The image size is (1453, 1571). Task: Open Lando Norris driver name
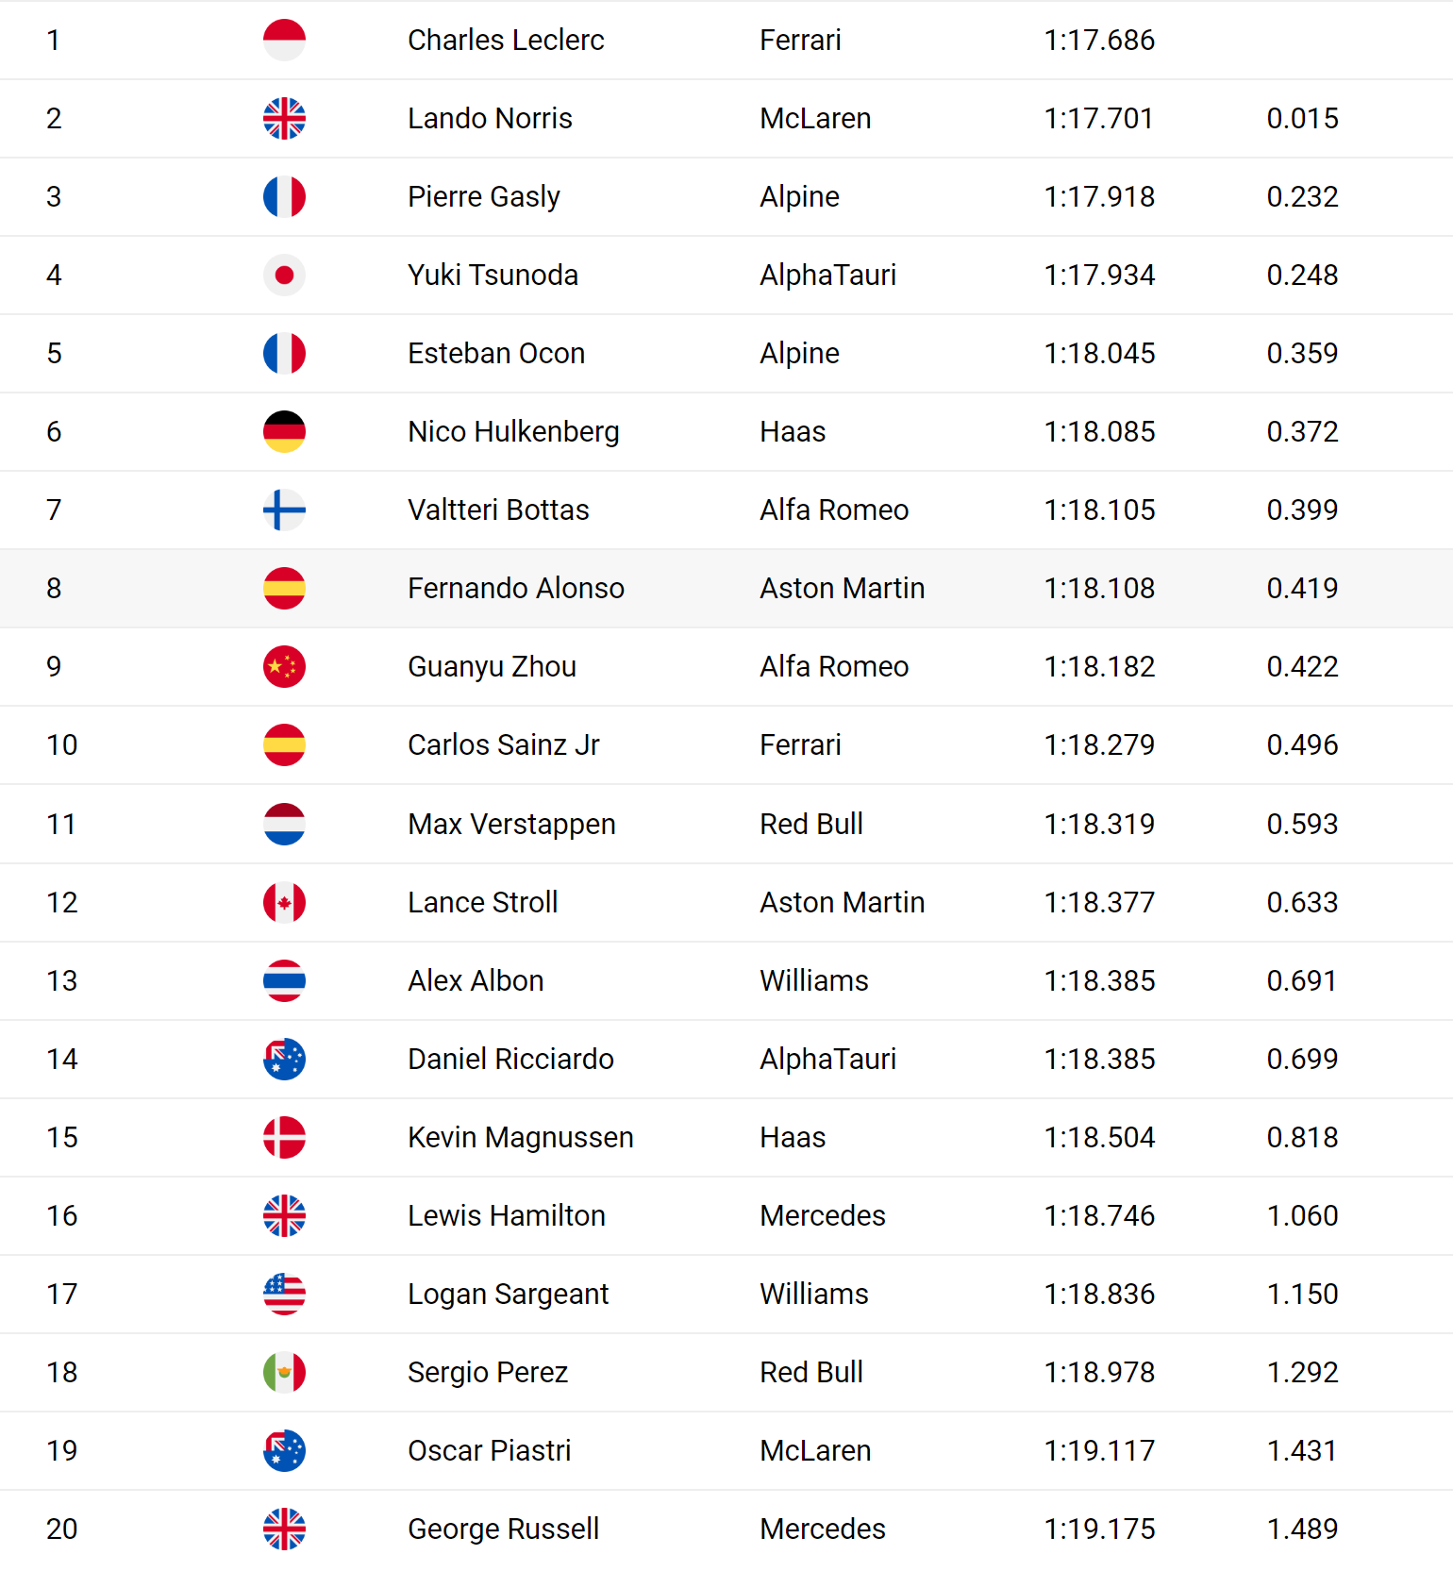(490, 118)
